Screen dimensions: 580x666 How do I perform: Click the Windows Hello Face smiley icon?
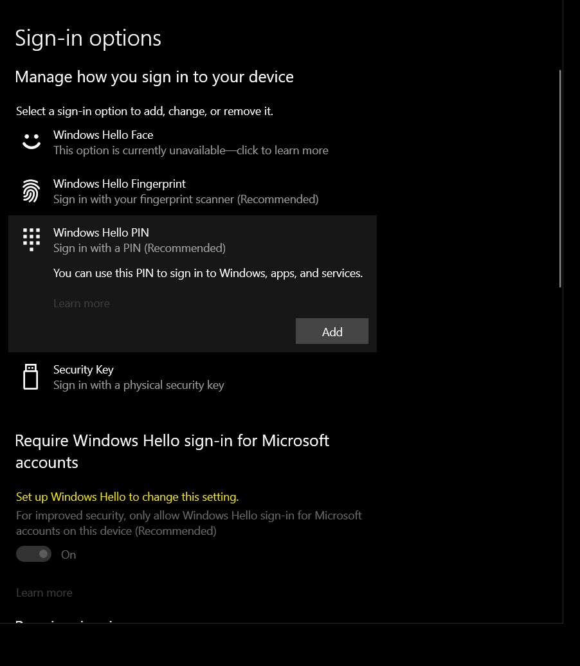32,141
